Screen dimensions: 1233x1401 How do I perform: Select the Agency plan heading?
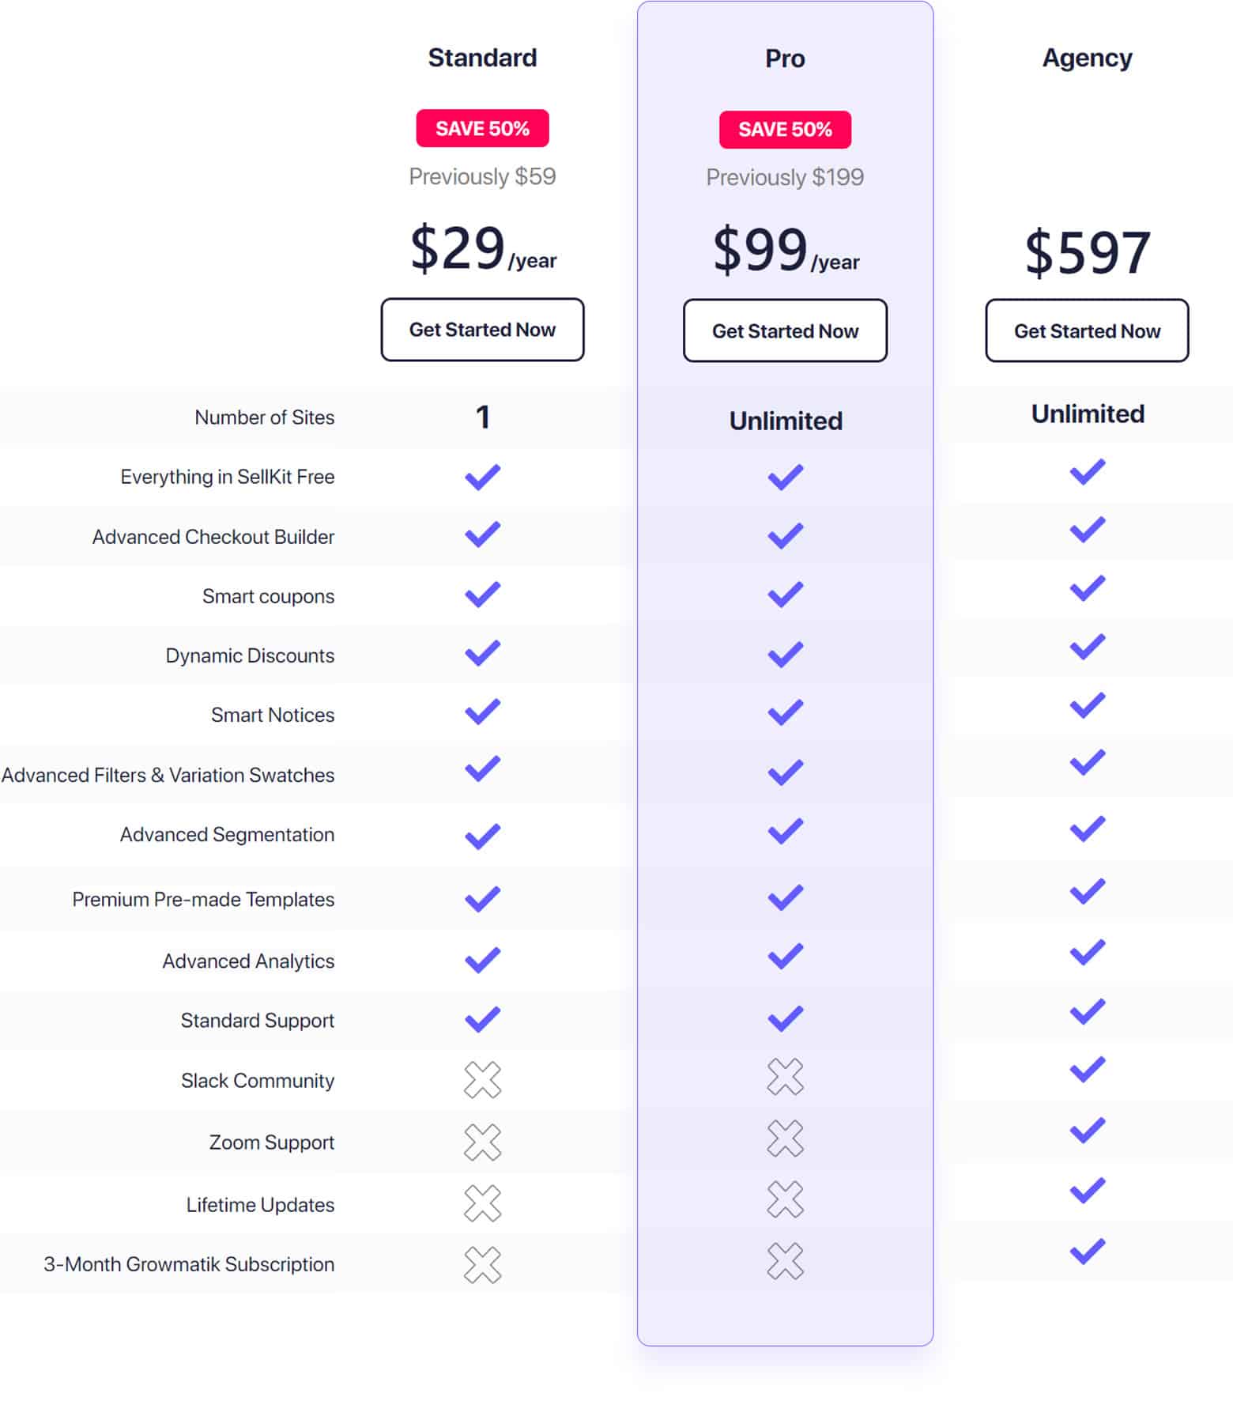1087,59
